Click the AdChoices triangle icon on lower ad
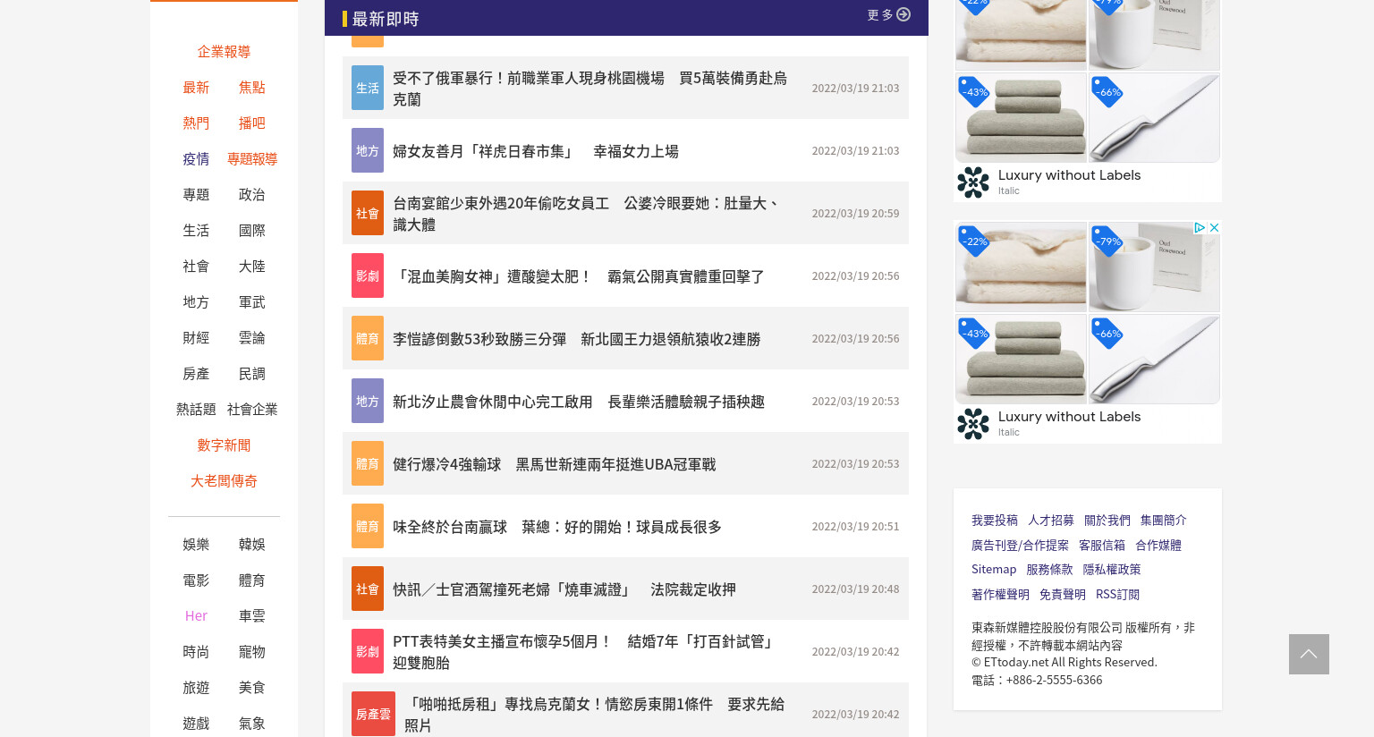This screenshot has height=737, width=1374. pyautogui.click(x=1200, y=228)
